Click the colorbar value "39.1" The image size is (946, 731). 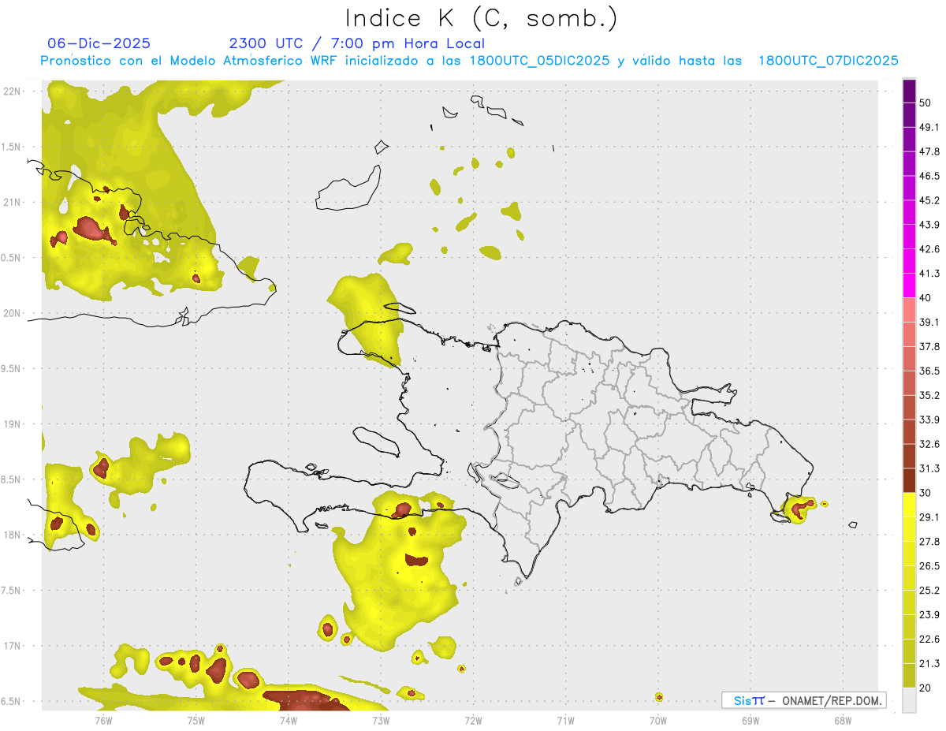tap(929, 323)
